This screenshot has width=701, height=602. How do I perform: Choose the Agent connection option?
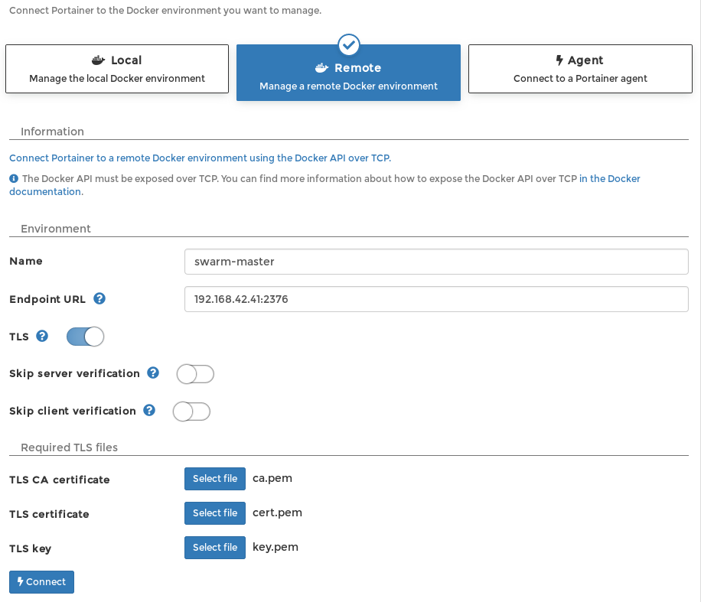tap(580, 69)
